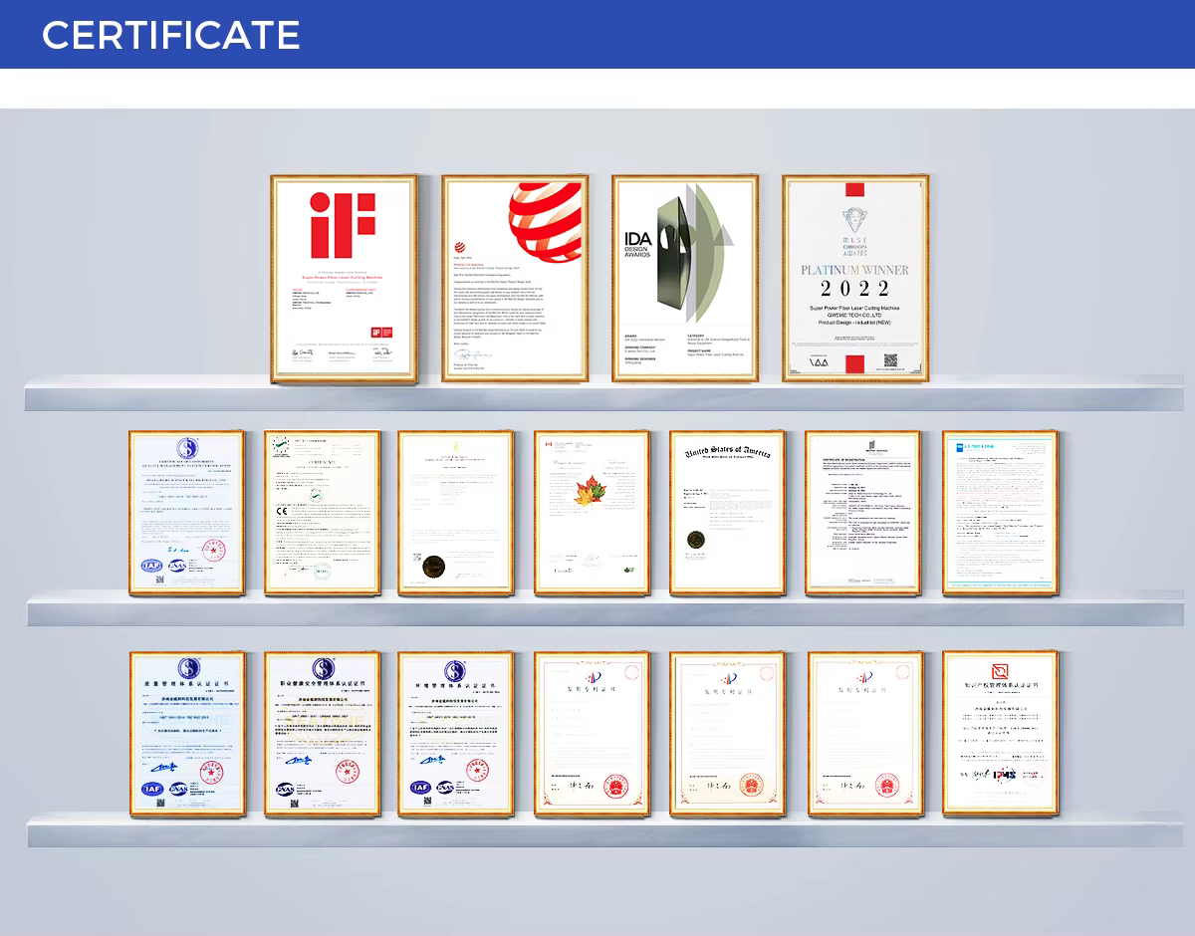This screenshot has height=936, width=1195.
Task: Open the last certificate on middle shelf
Action: pyautogui.click(x=1000, y=513)
